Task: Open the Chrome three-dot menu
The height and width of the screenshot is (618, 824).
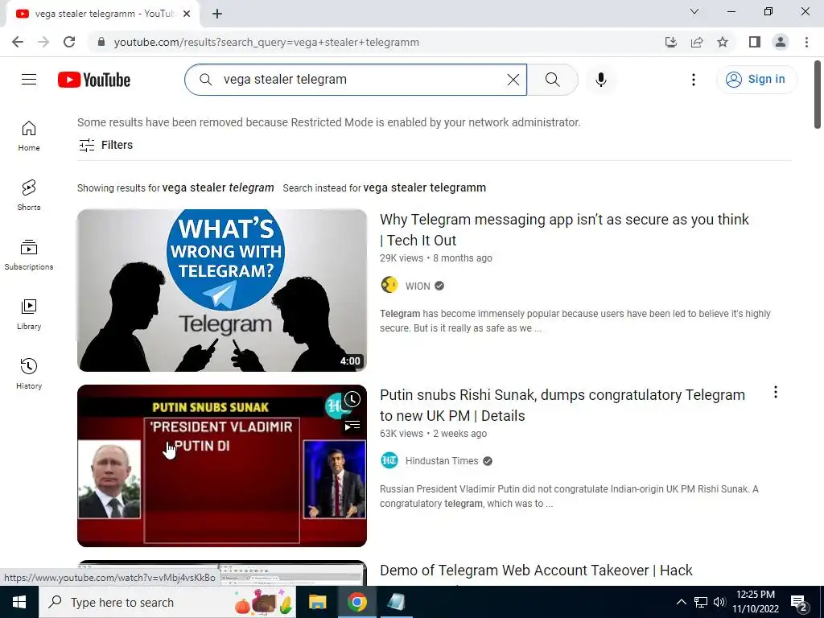Action: coord(806,42)
